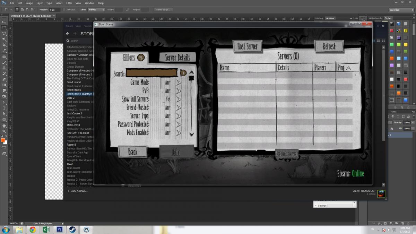Cycle the Show Full Servers filter arrow
The image size is (416, 234).
179,99
